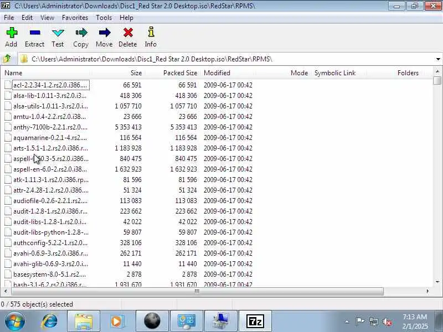This screenshot has height=332, width=443.
Task: Click the muted volume tray icon
Action: pos(387,322)
